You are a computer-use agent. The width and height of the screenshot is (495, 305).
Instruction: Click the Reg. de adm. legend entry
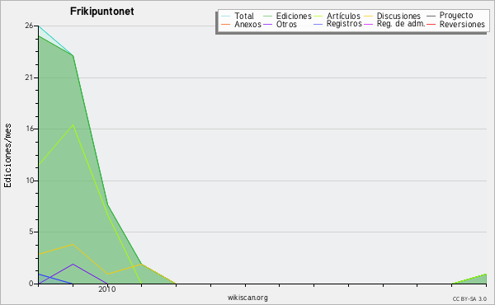tap(394, 24)
